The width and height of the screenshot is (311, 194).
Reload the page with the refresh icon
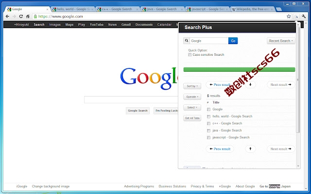click(21, 16)
